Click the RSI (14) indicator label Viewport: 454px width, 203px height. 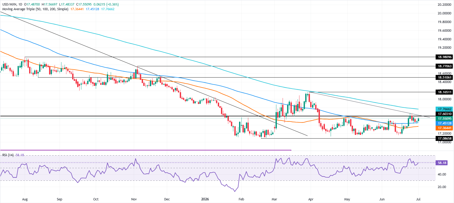8,155
